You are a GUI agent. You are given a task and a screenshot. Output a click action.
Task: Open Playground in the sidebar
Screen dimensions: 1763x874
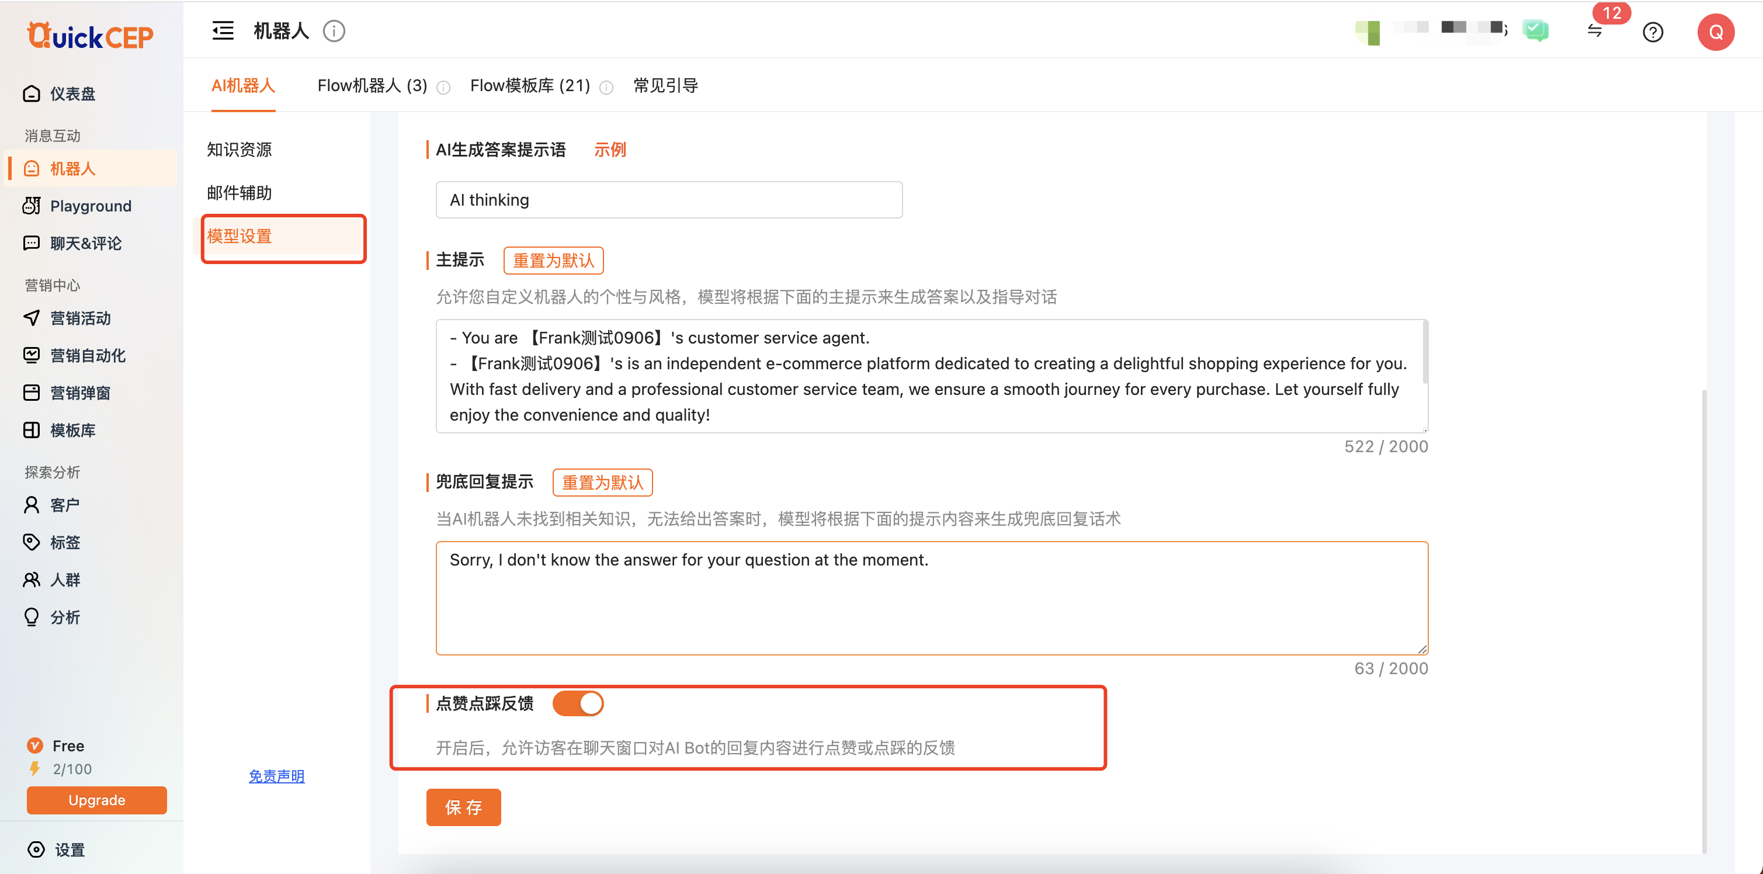click(91, 206)
